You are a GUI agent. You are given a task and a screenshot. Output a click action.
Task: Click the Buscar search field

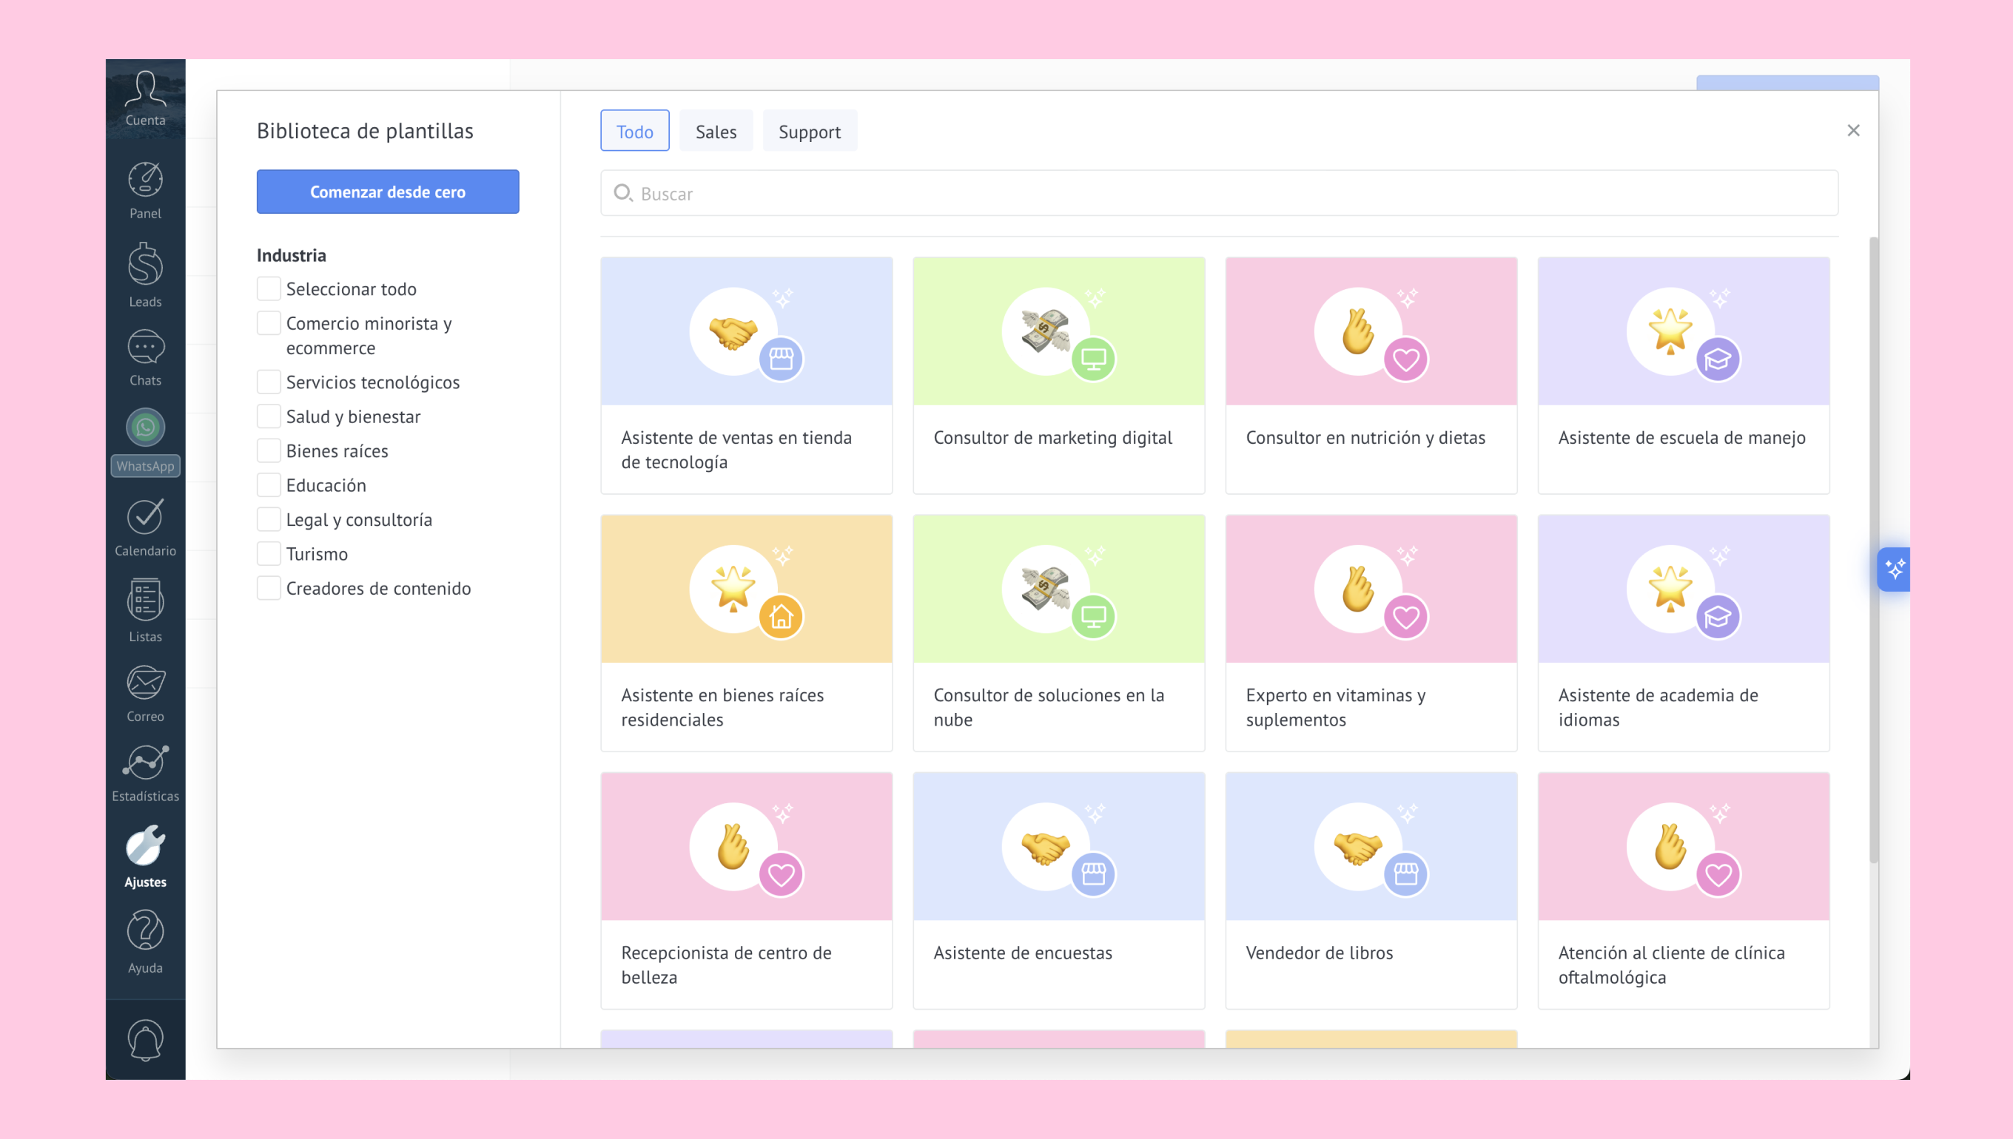click(1219, 193)
